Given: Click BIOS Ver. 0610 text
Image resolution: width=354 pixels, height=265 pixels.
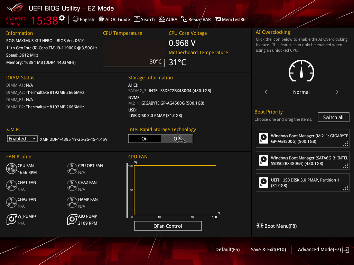Looking at the screenshot, I should [71, 41].
